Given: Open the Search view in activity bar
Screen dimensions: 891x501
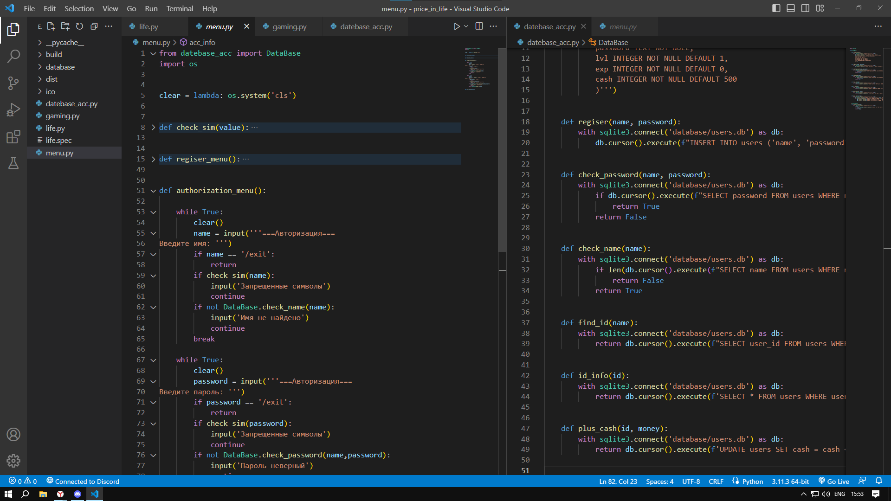Looking at the screenshot, I should [13, 56].
